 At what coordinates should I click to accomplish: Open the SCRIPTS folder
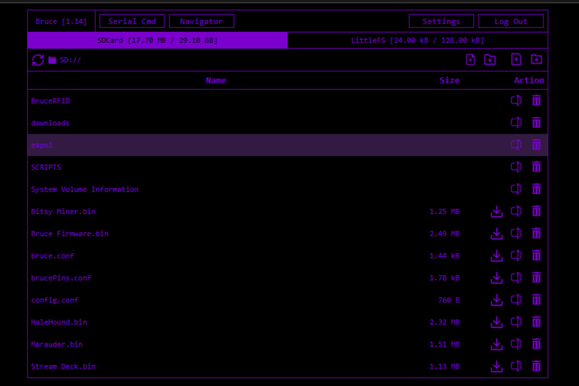pos(46,167)
